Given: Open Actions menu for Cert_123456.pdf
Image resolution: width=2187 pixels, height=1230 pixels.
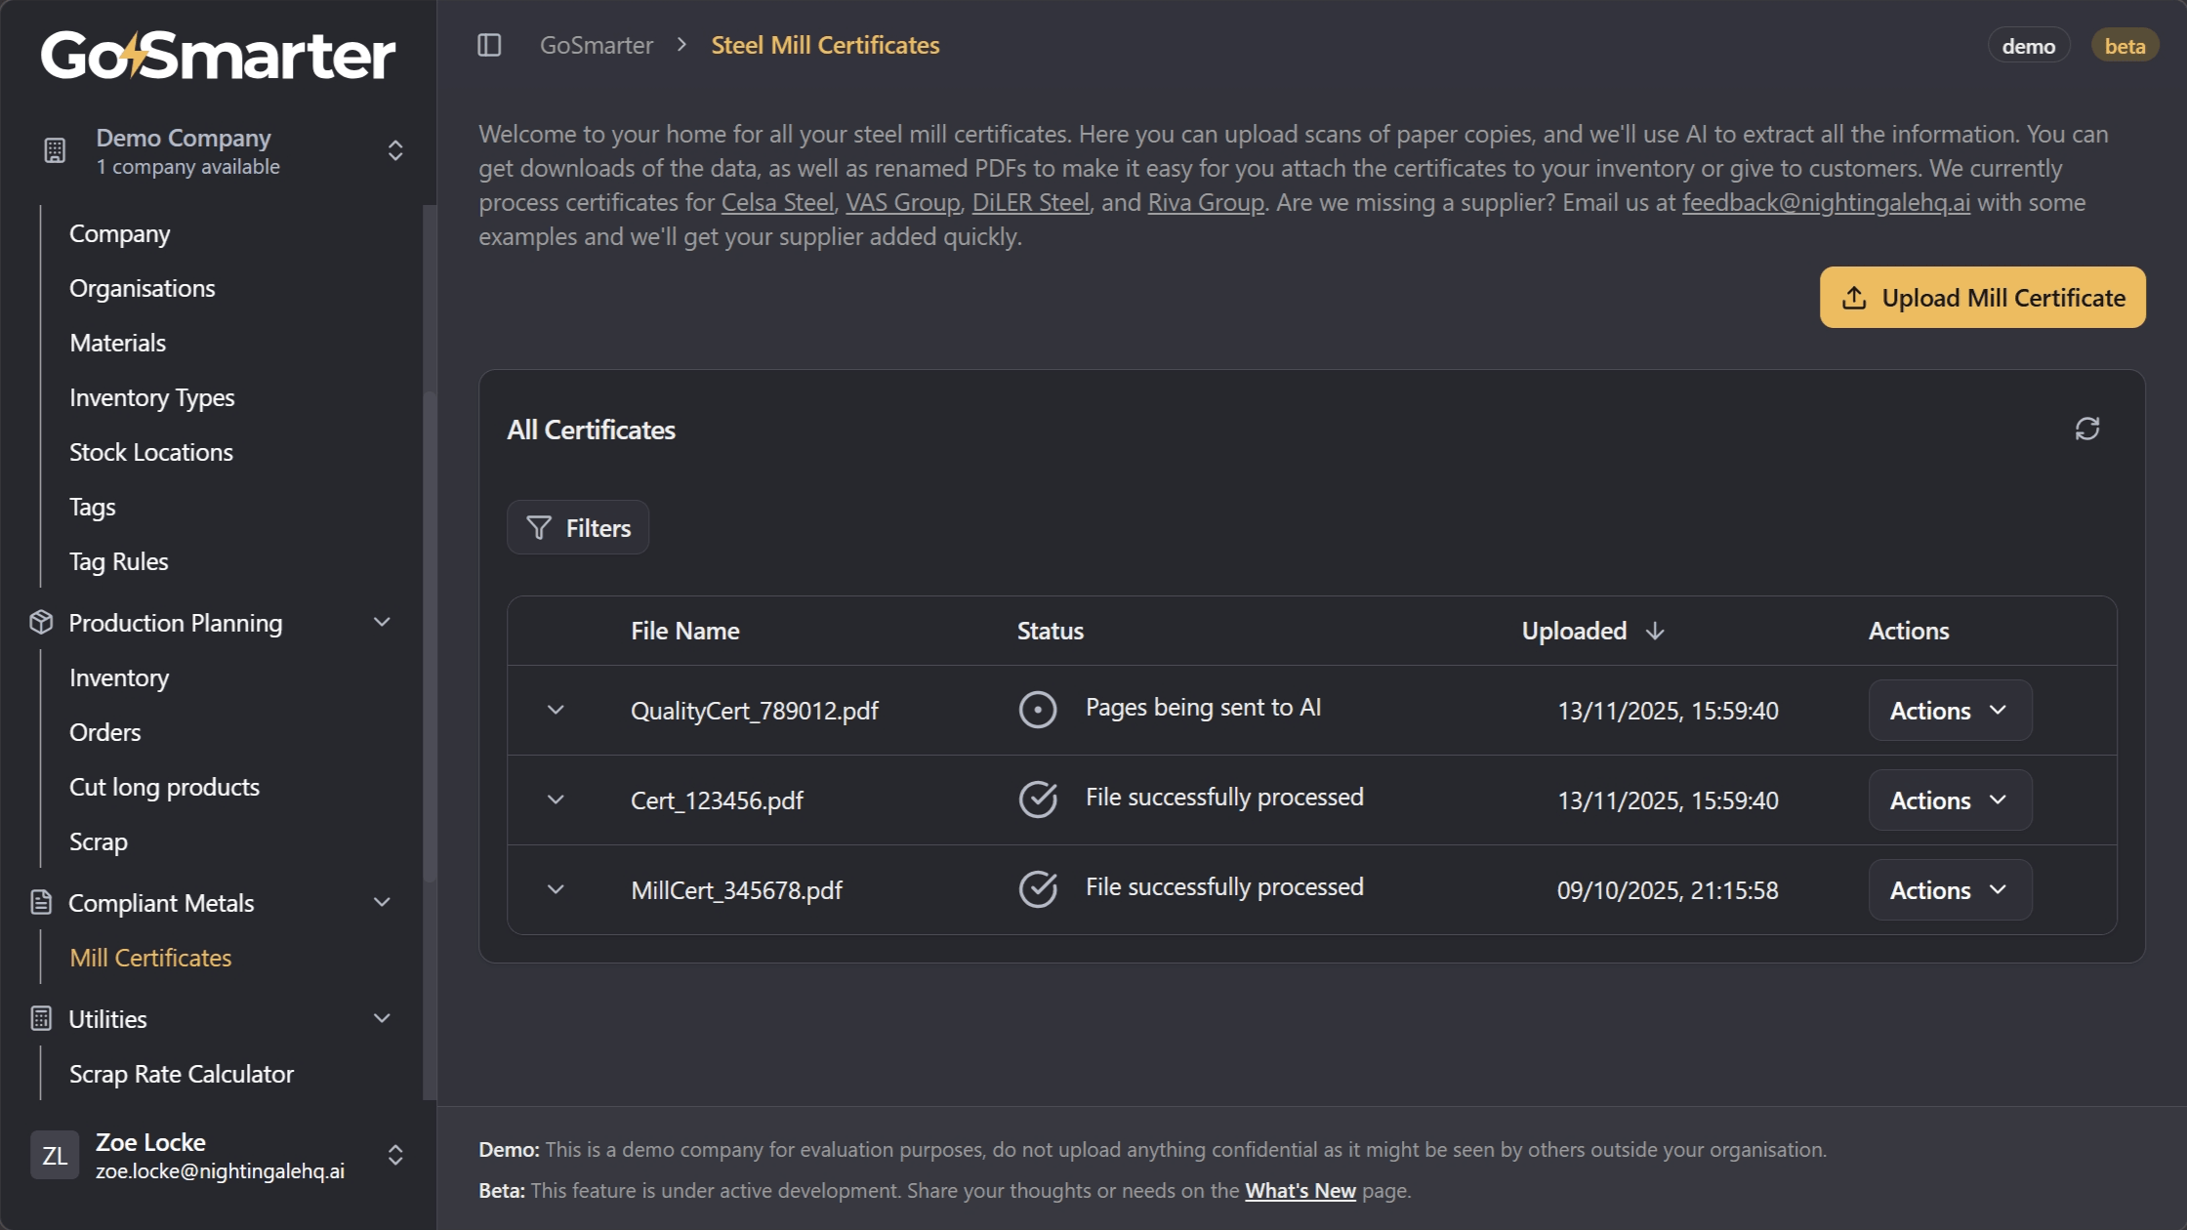Looking at the screenshot, I should coord(1950,799).
